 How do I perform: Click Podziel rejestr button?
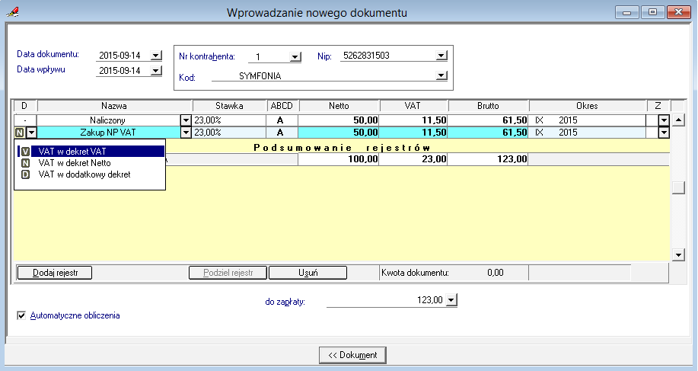pyautogui.click(x=228, y=273)
